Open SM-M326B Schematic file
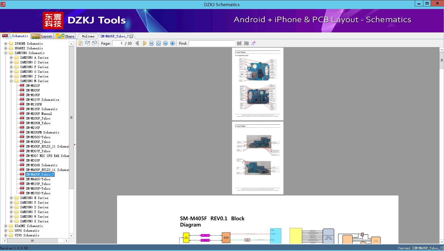Viewport: 444px width, 251px height. 41,165
